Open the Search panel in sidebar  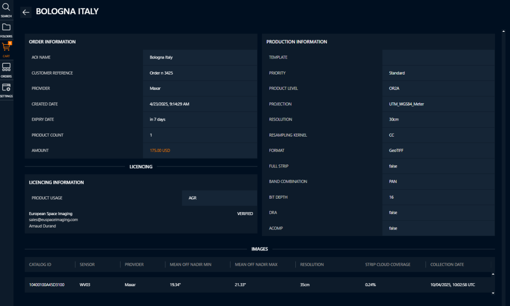[x=6, y=9]
